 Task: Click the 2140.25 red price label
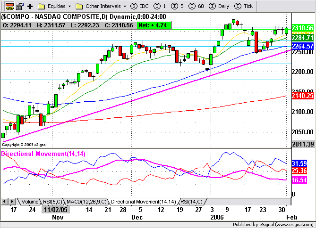[x=303, y=96]
